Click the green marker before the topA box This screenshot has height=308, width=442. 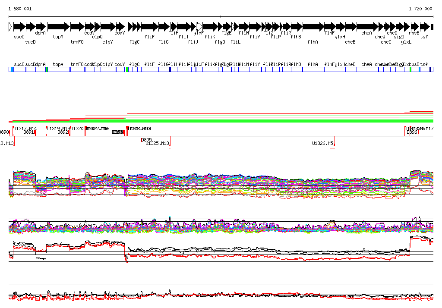pos(47,69)
